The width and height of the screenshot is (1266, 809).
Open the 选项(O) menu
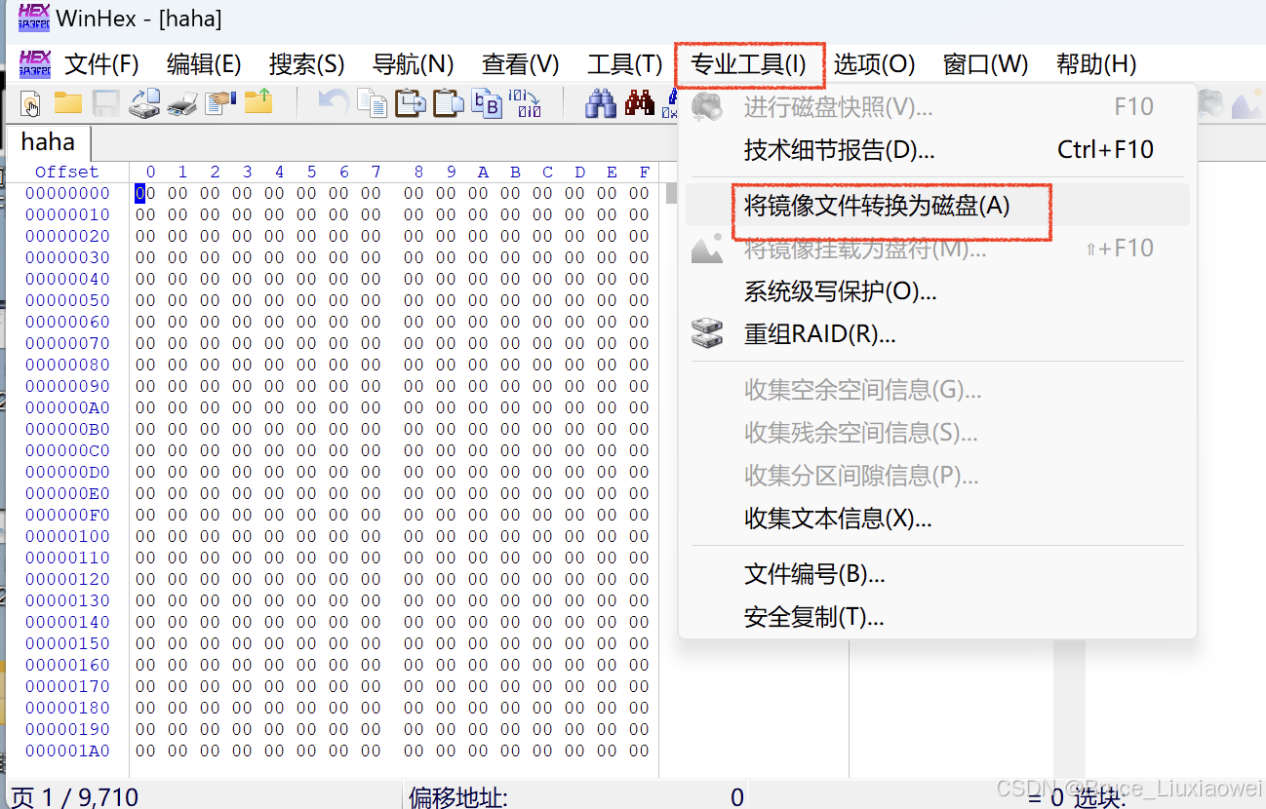pos(875,64)
